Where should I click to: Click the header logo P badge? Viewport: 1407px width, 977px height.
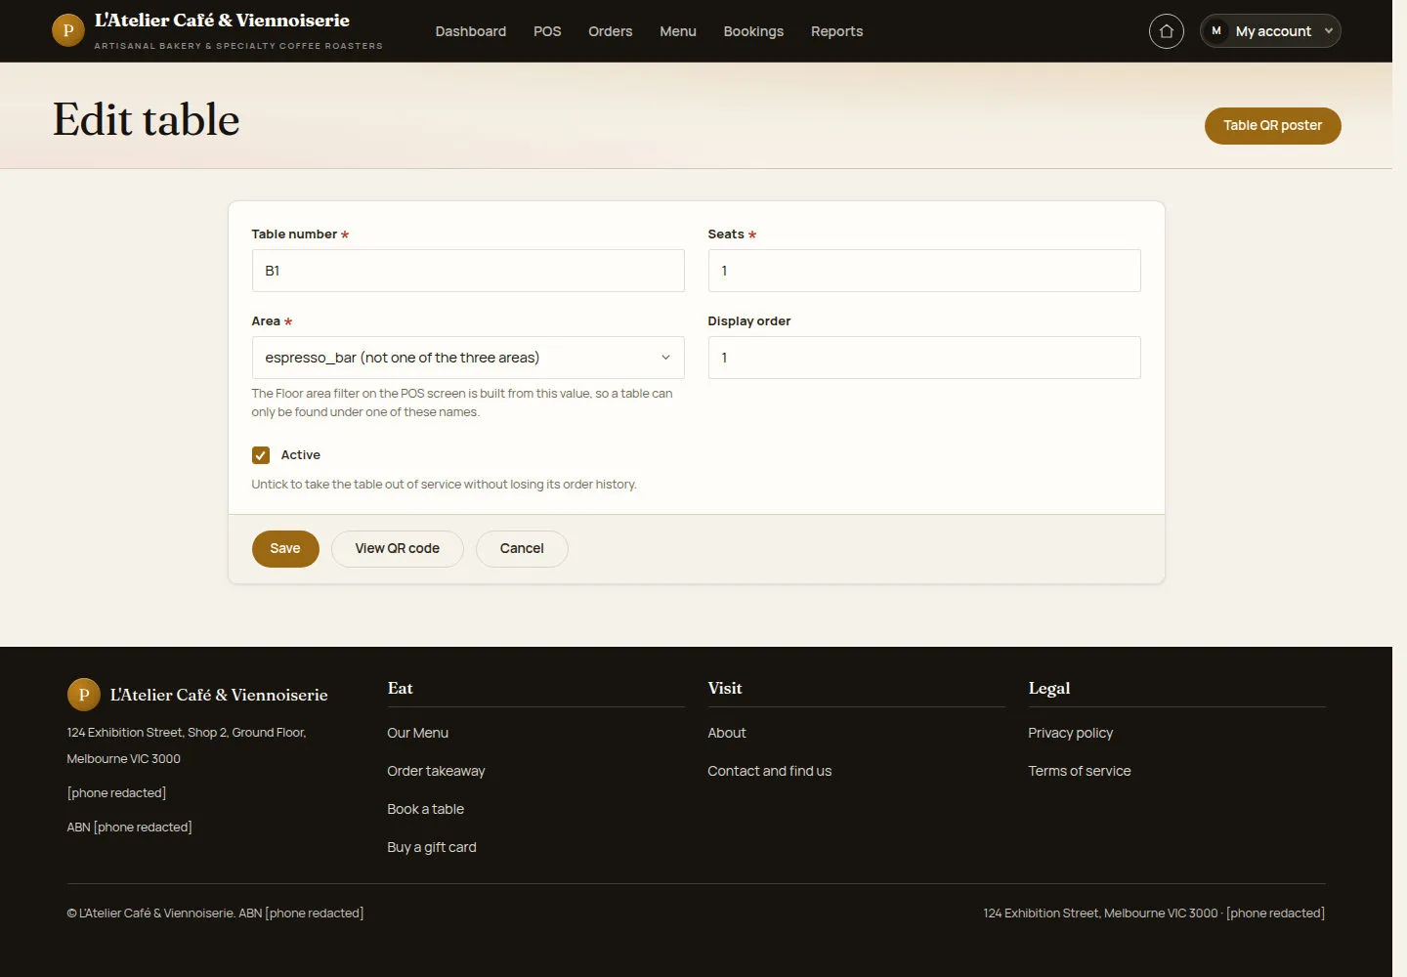67,30
